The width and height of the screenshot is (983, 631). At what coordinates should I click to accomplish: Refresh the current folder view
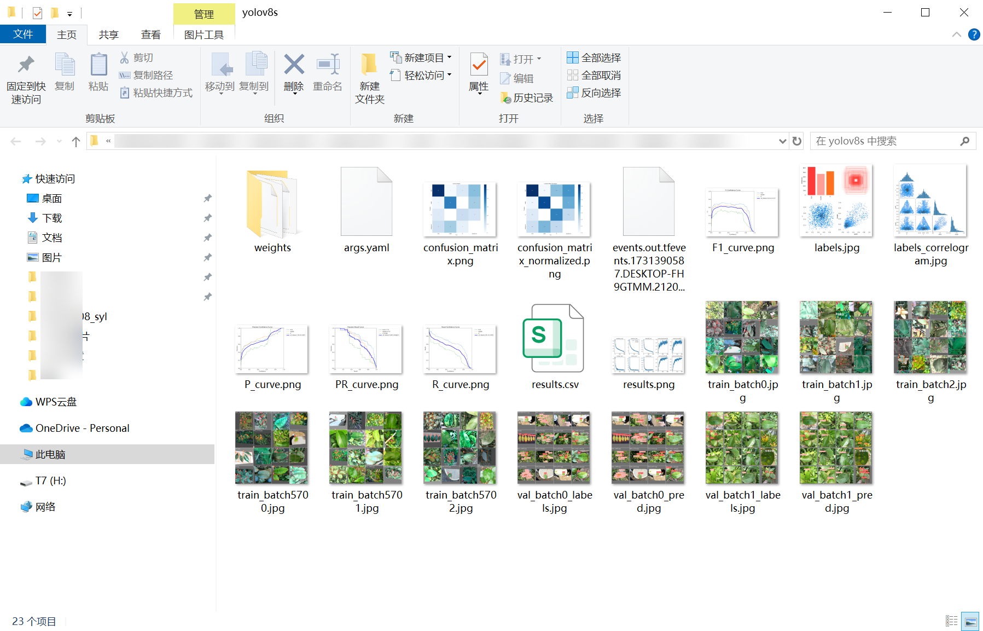click(x=797, y=141)
